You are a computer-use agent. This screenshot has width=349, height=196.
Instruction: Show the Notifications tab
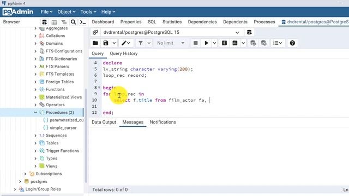163,122
